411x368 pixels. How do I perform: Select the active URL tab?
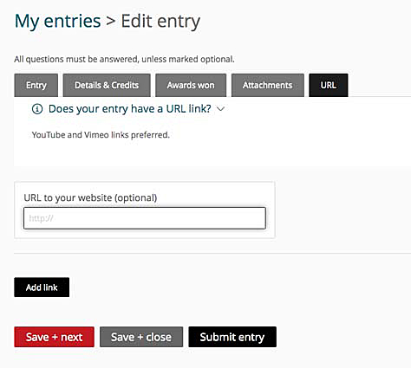[329, 85]
